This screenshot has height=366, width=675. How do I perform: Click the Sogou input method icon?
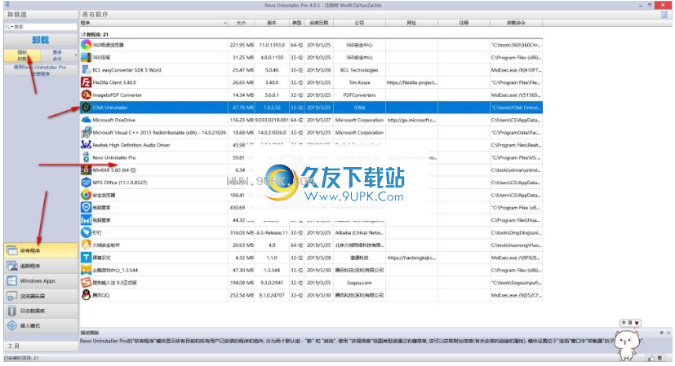[86, 283]
